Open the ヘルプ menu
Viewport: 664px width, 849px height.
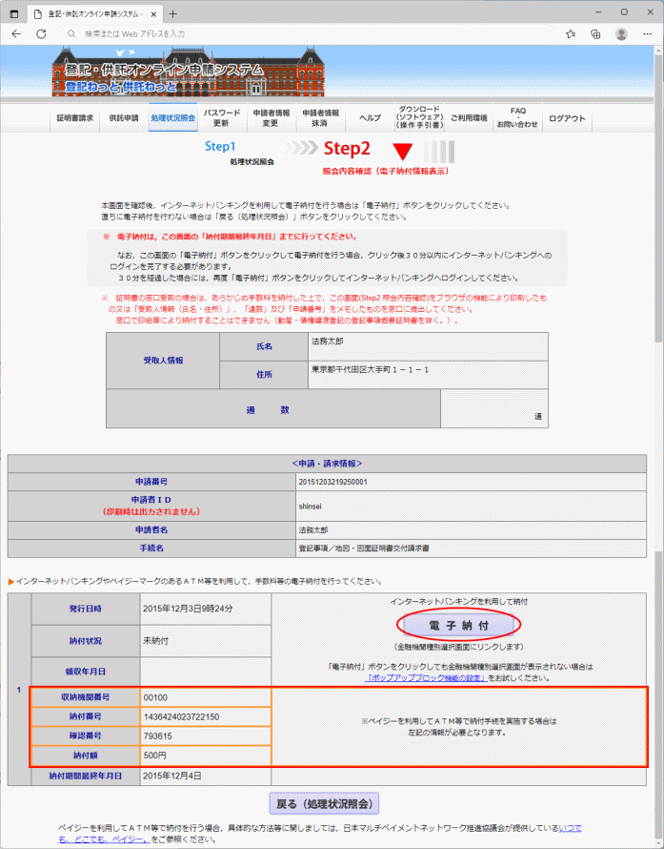point(370,117)
